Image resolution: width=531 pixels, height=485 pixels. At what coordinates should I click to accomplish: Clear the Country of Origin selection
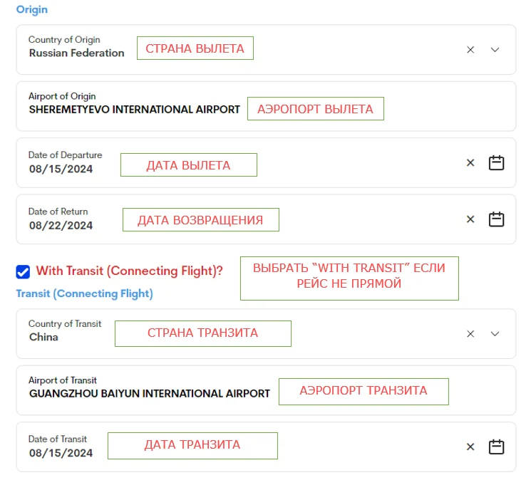[470, 50]
